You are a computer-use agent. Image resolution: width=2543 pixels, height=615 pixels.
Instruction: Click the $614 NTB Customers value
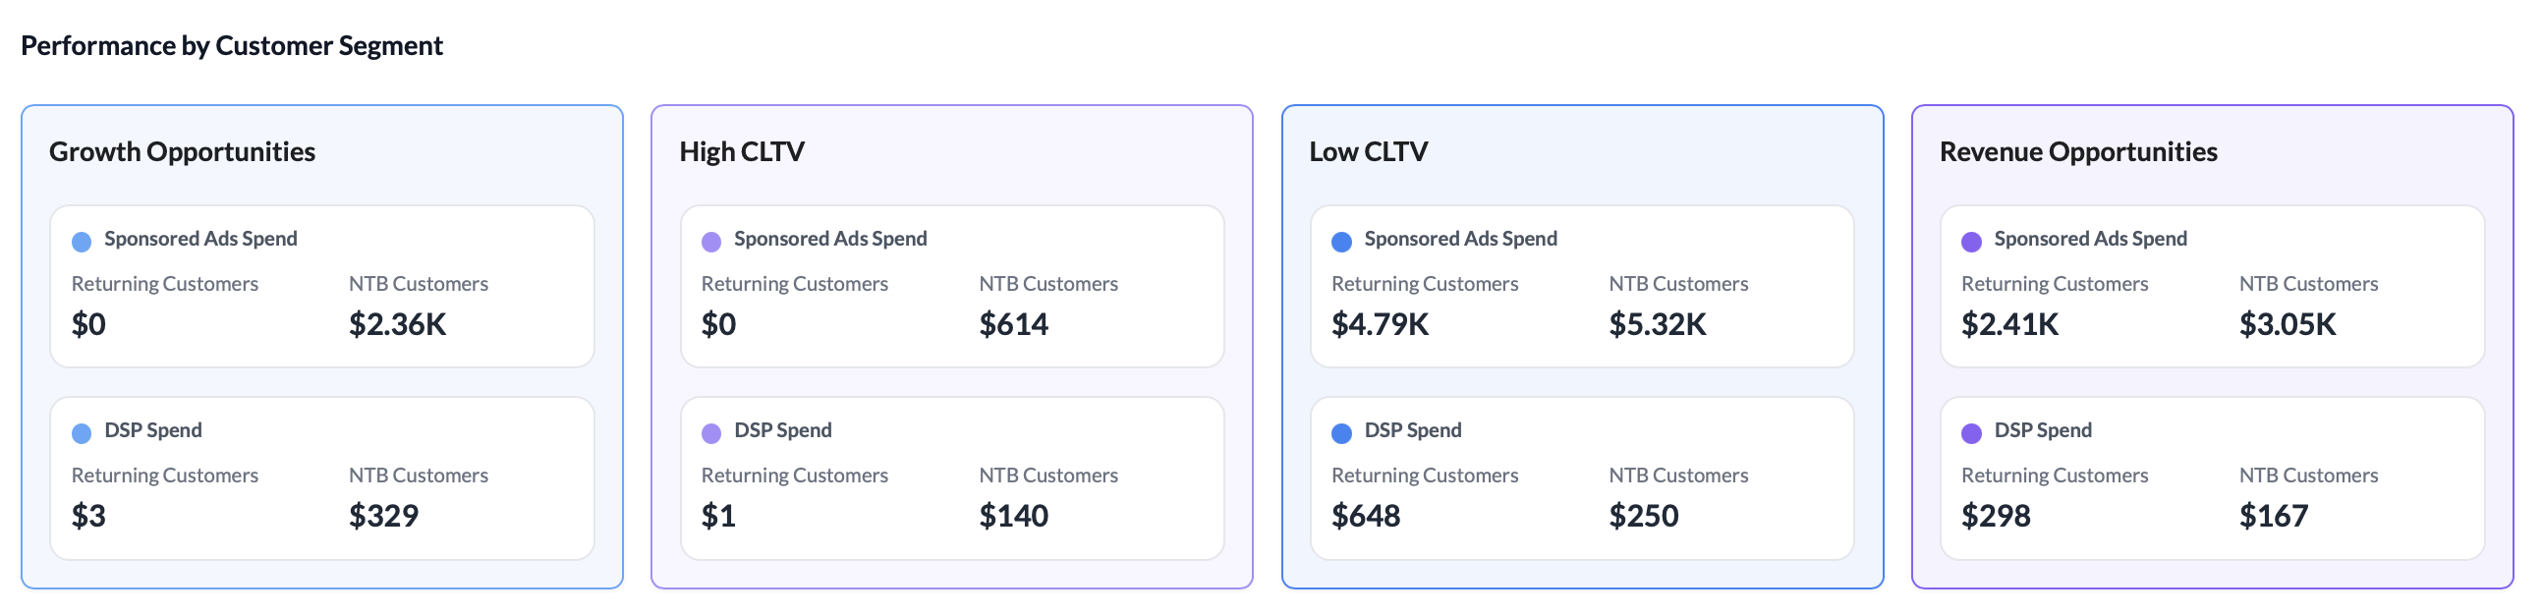[1014, 324]
